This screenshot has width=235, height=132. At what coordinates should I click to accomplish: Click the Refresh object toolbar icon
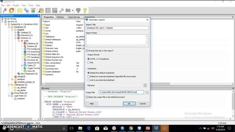point(11,11)
